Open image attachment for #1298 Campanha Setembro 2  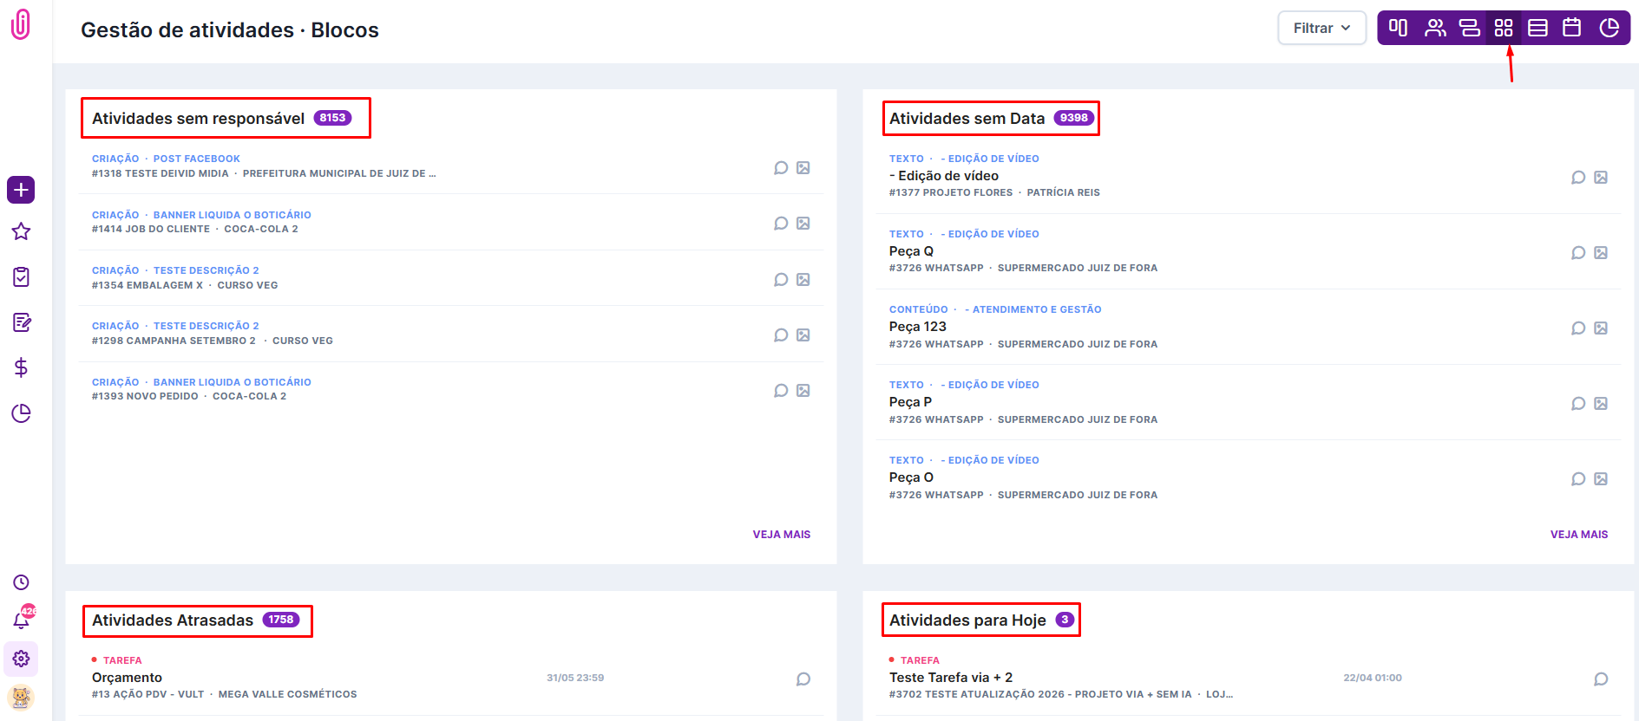pyautogui.click(x=803, y=335)
